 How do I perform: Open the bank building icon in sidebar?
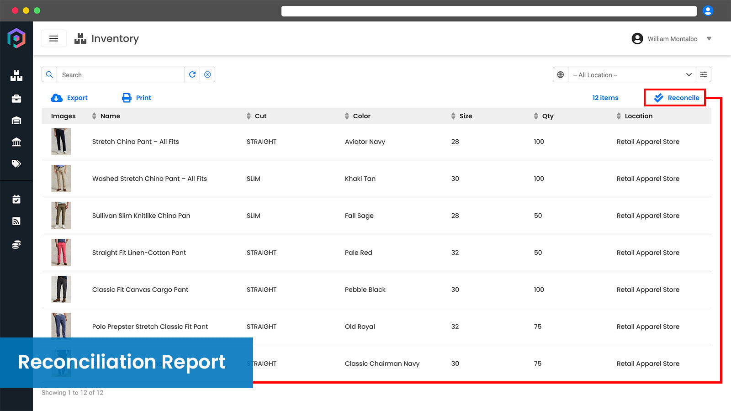point(16,142)
